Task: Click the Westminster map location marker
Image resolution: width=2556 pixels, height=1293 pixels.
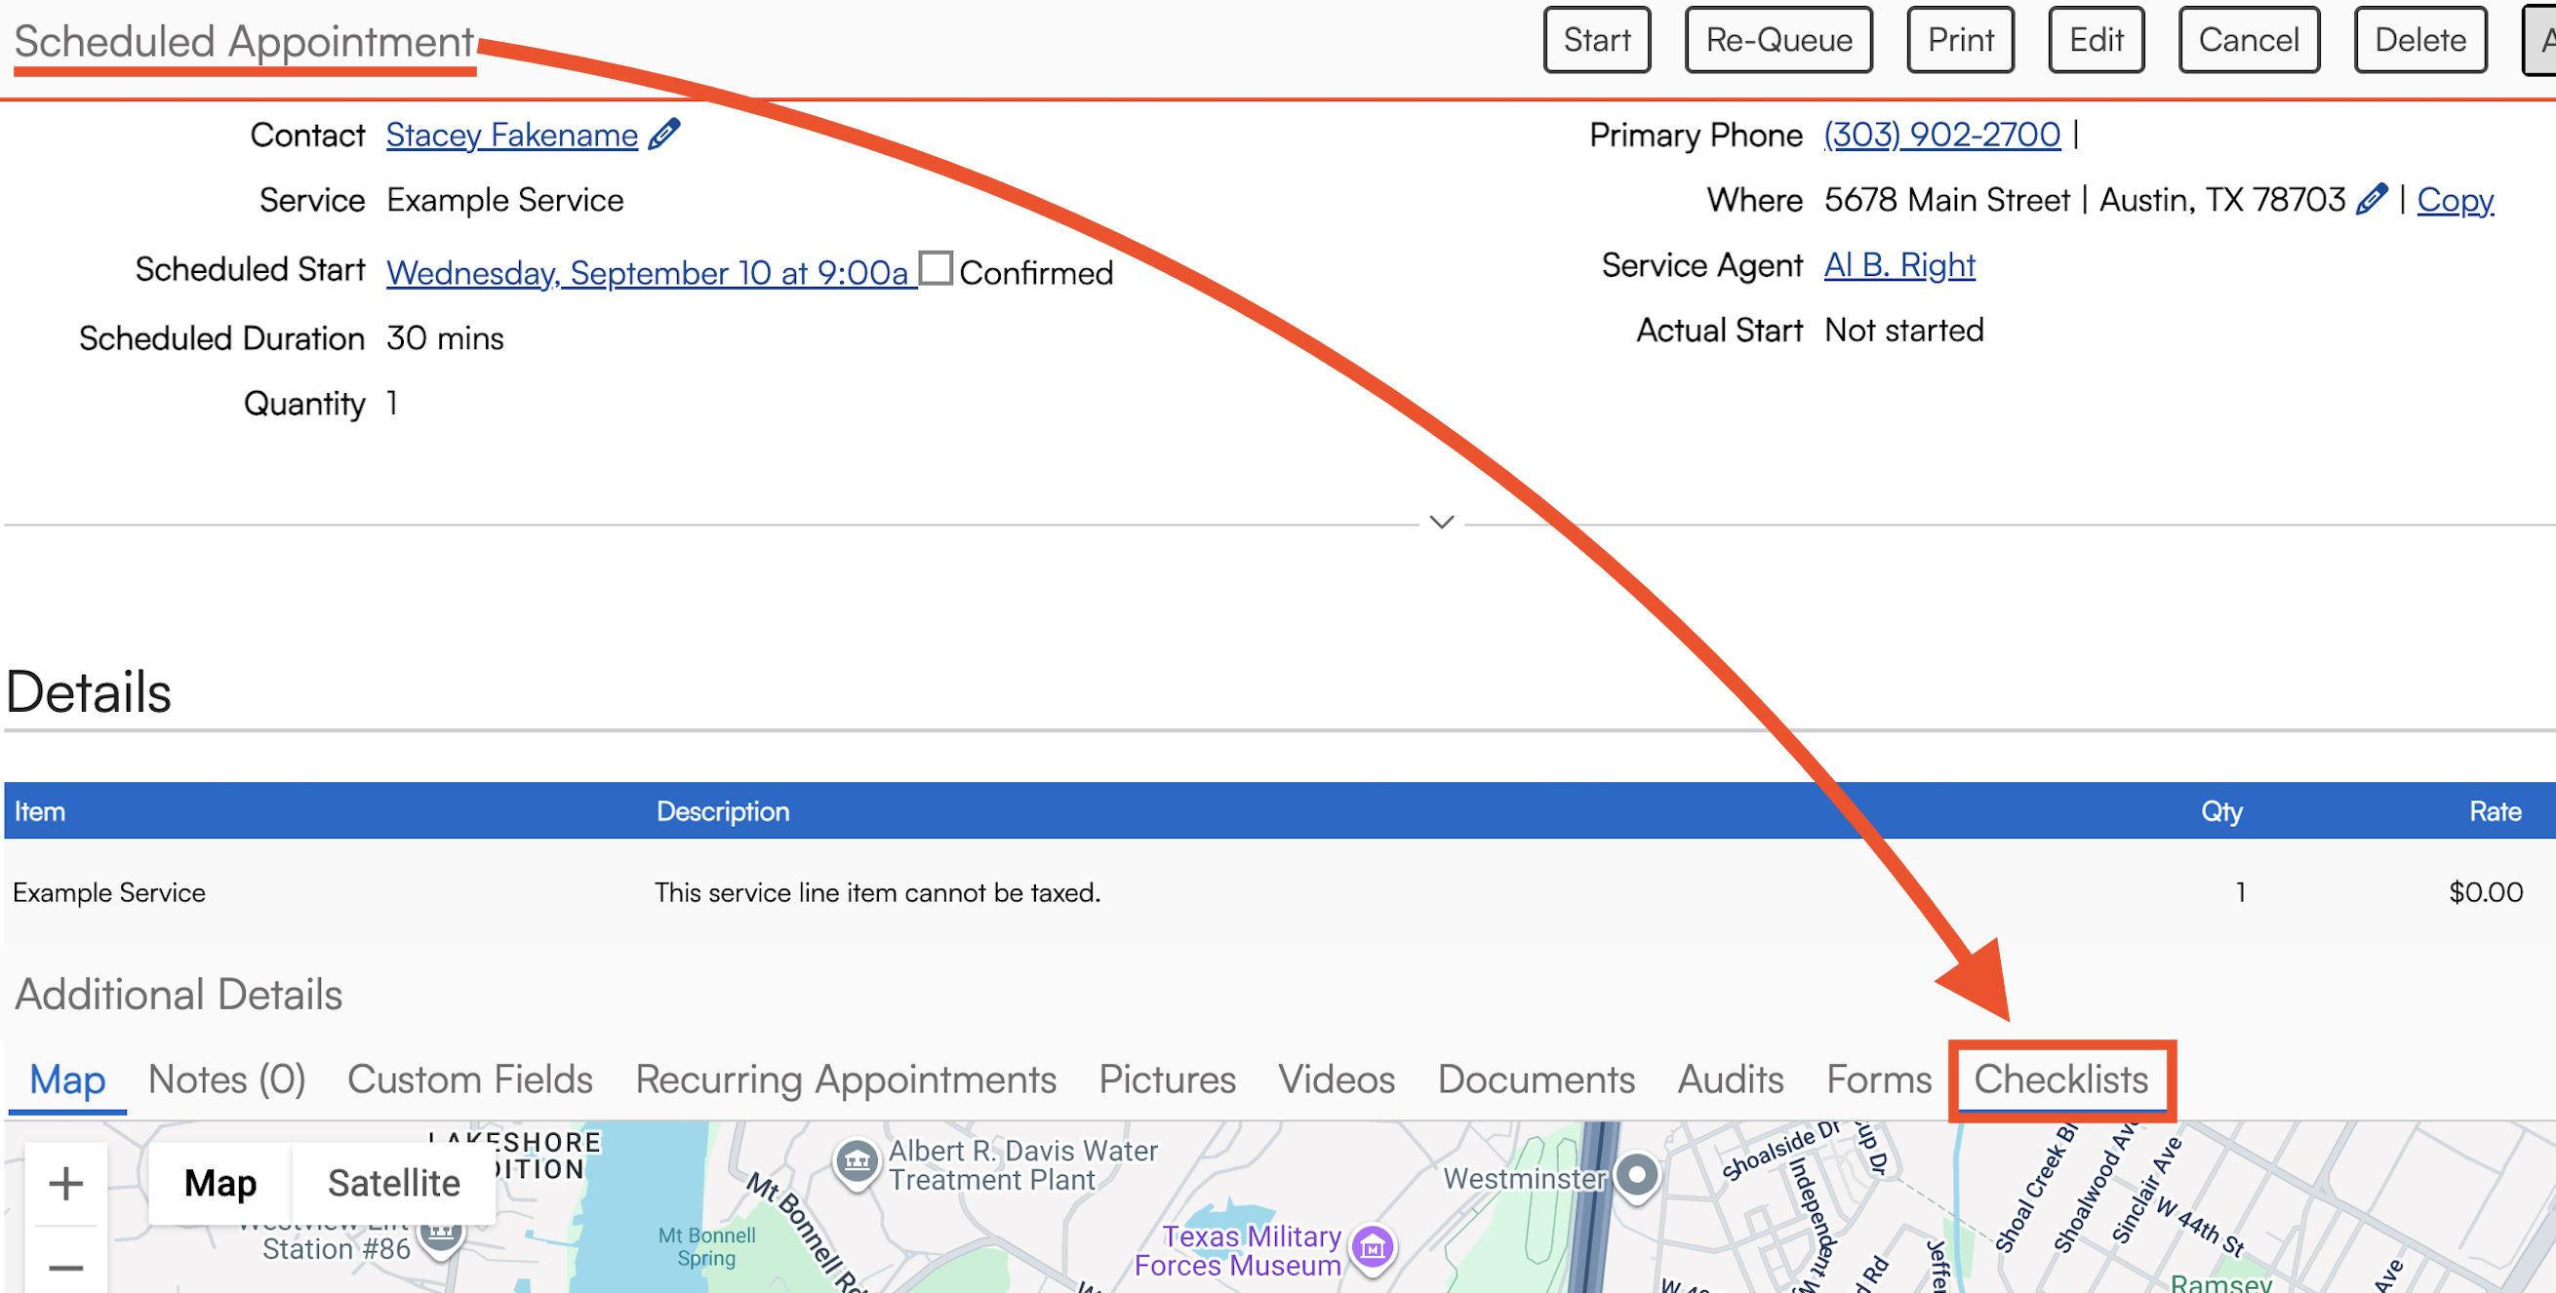Action: pyautogui.click(x=1637, y=1176)
